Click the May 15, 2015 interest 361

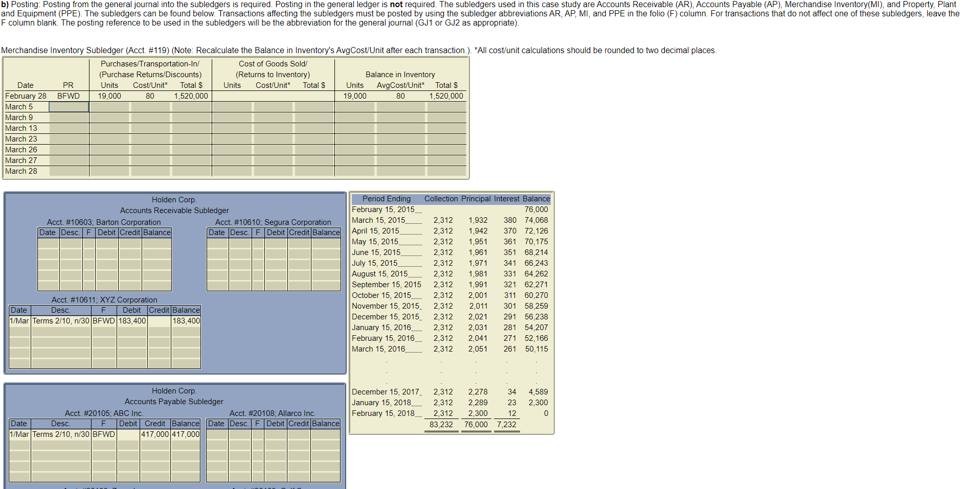[x=510, y=242]
